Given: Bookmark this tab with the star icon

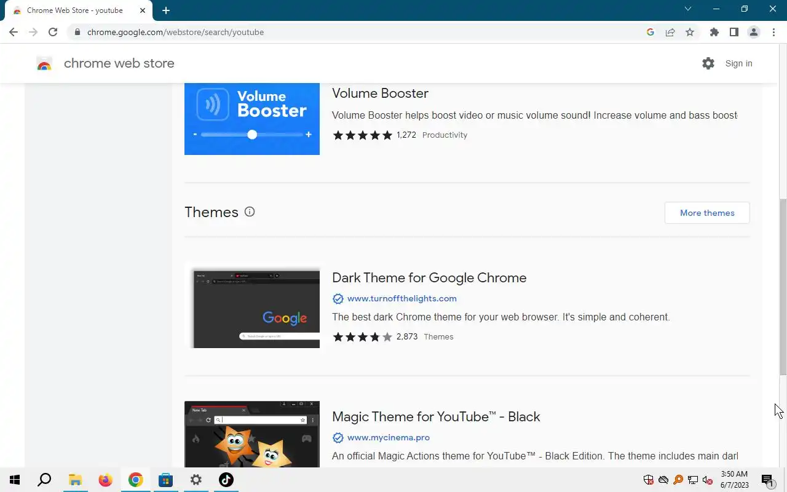Looking at the screenshot, I should [690, 32].
